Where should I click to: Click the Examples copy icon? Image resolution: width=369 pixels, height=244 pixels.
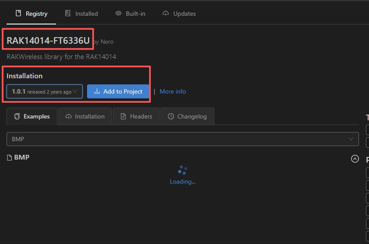17,116
